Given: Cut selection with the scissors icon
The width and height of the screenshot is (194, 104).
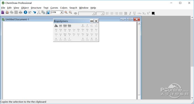Looking at the screenshot, I should 39,12.
